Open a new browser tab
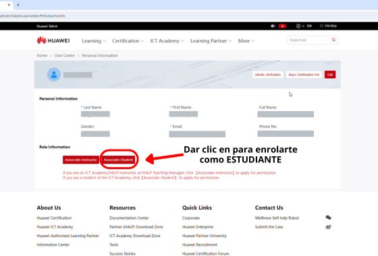 (18, 5)
